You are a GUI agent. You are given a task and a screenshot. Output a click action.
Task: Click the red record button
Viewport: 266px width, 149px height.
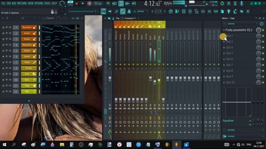(89, 3)
